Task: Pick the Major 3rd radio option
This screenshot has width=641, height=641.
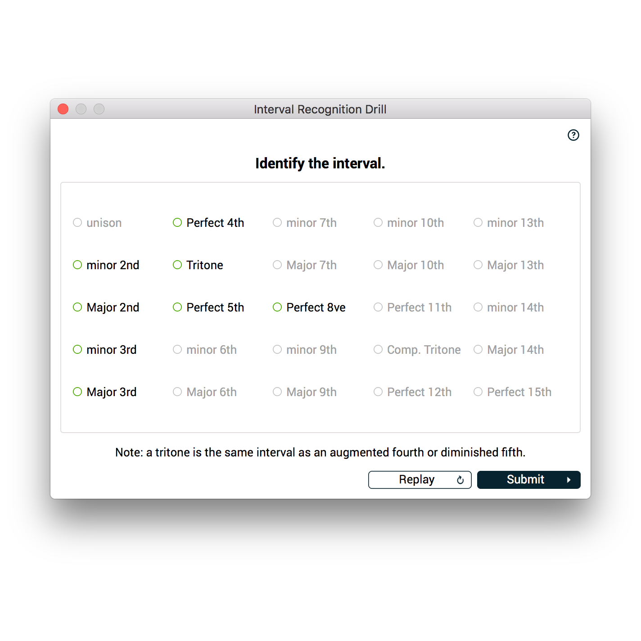Action: click(x=77, y=392)
